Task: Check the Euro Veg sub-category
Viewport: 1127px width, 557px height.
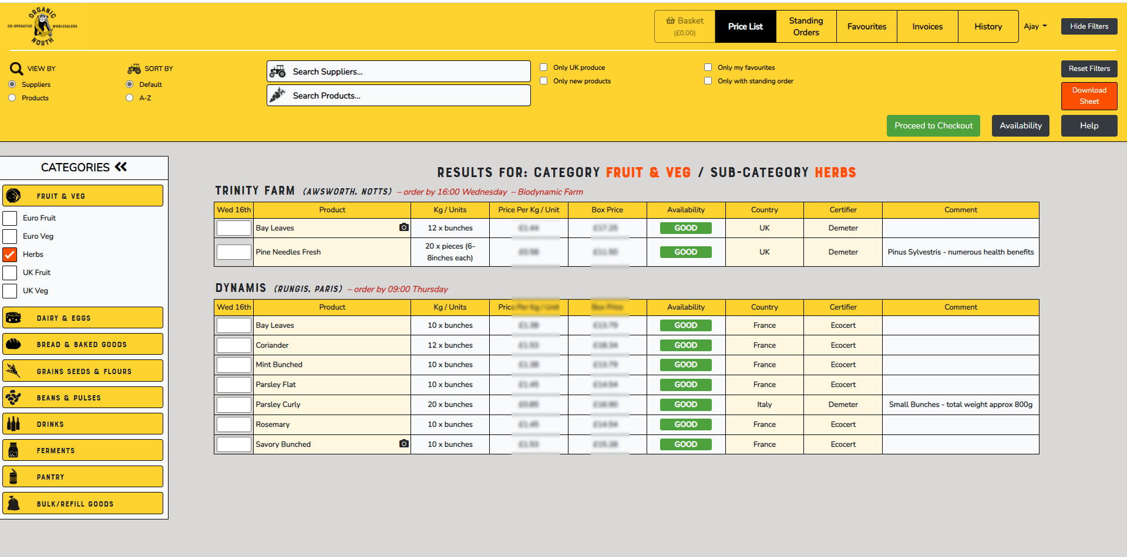Action: (10, 236)
